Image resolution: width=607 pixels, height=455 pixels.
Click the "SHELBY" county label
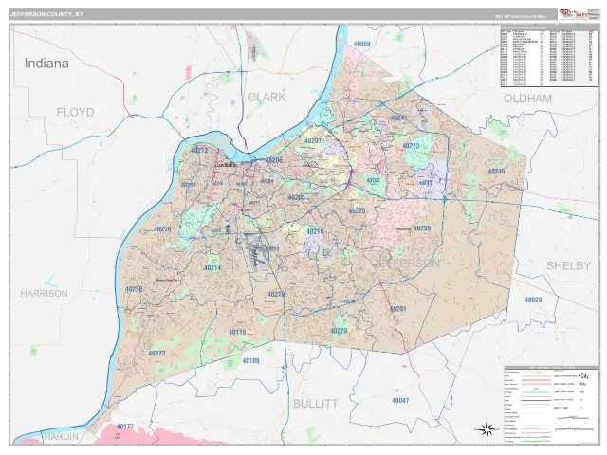point(569,265)
